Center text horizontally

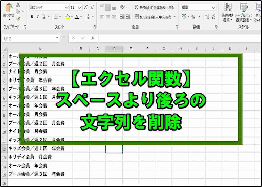coord(108,17)
